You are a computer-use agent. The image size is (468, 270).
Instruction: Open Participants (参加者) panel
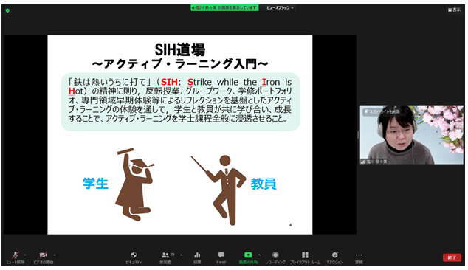click(x=165, y=257)
